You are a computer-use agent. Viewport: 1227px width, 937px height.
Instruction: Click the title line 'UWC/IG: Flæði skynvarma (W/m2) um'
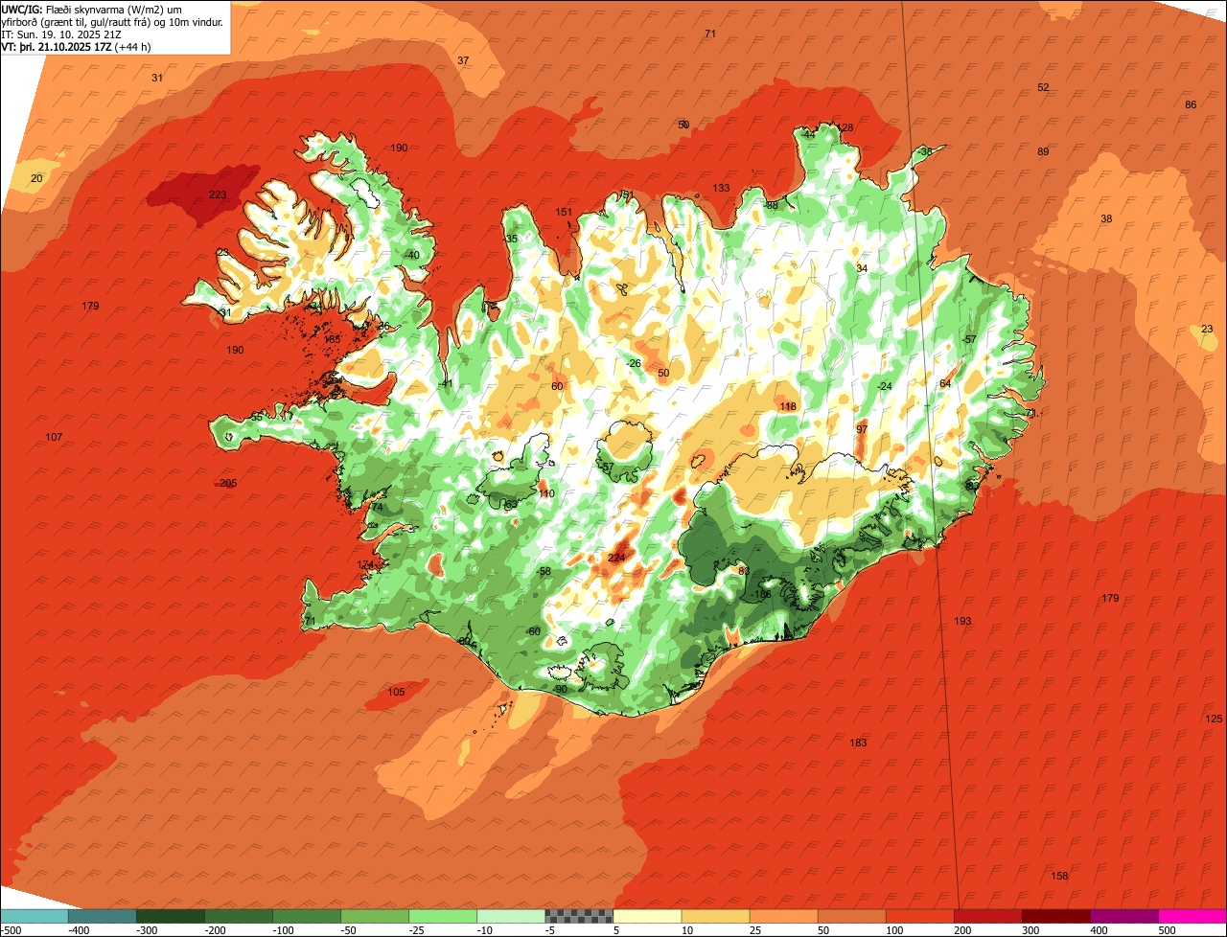coord(92,9)
